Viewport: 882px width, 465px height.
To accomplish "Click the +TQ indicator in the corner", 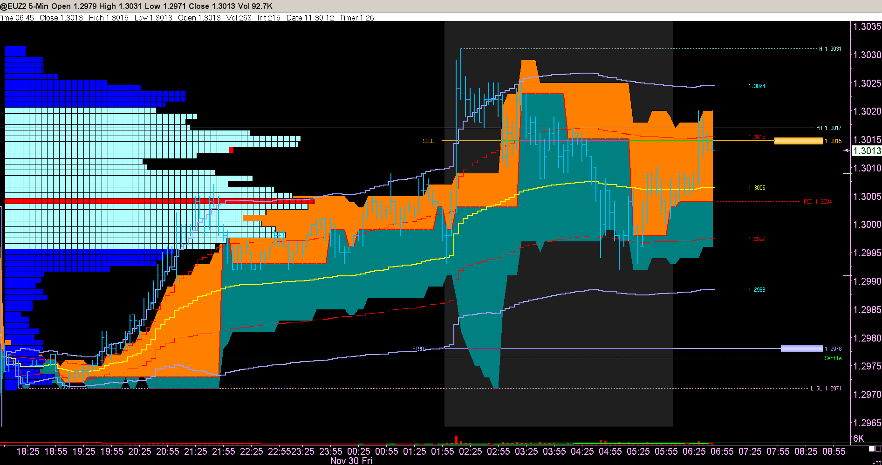I will pyautogui.click(x=876, y=463).
